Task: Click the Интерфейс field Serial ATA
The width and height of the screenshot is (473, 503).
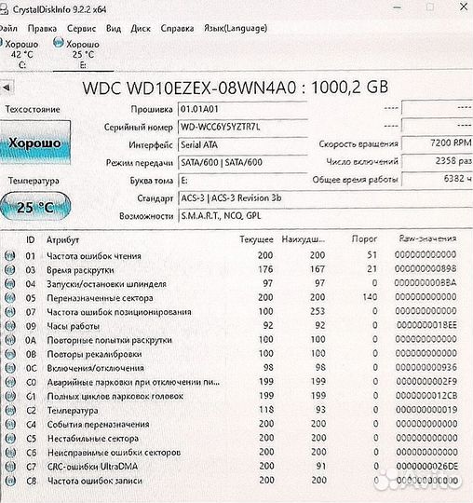Action: (243, 145)
